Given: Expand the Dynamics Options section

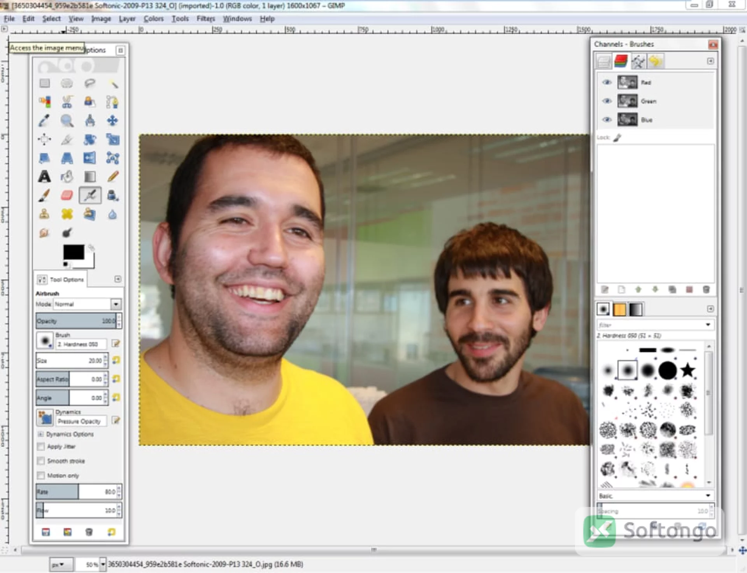Looking at the screenshot, I should (40, 434).
